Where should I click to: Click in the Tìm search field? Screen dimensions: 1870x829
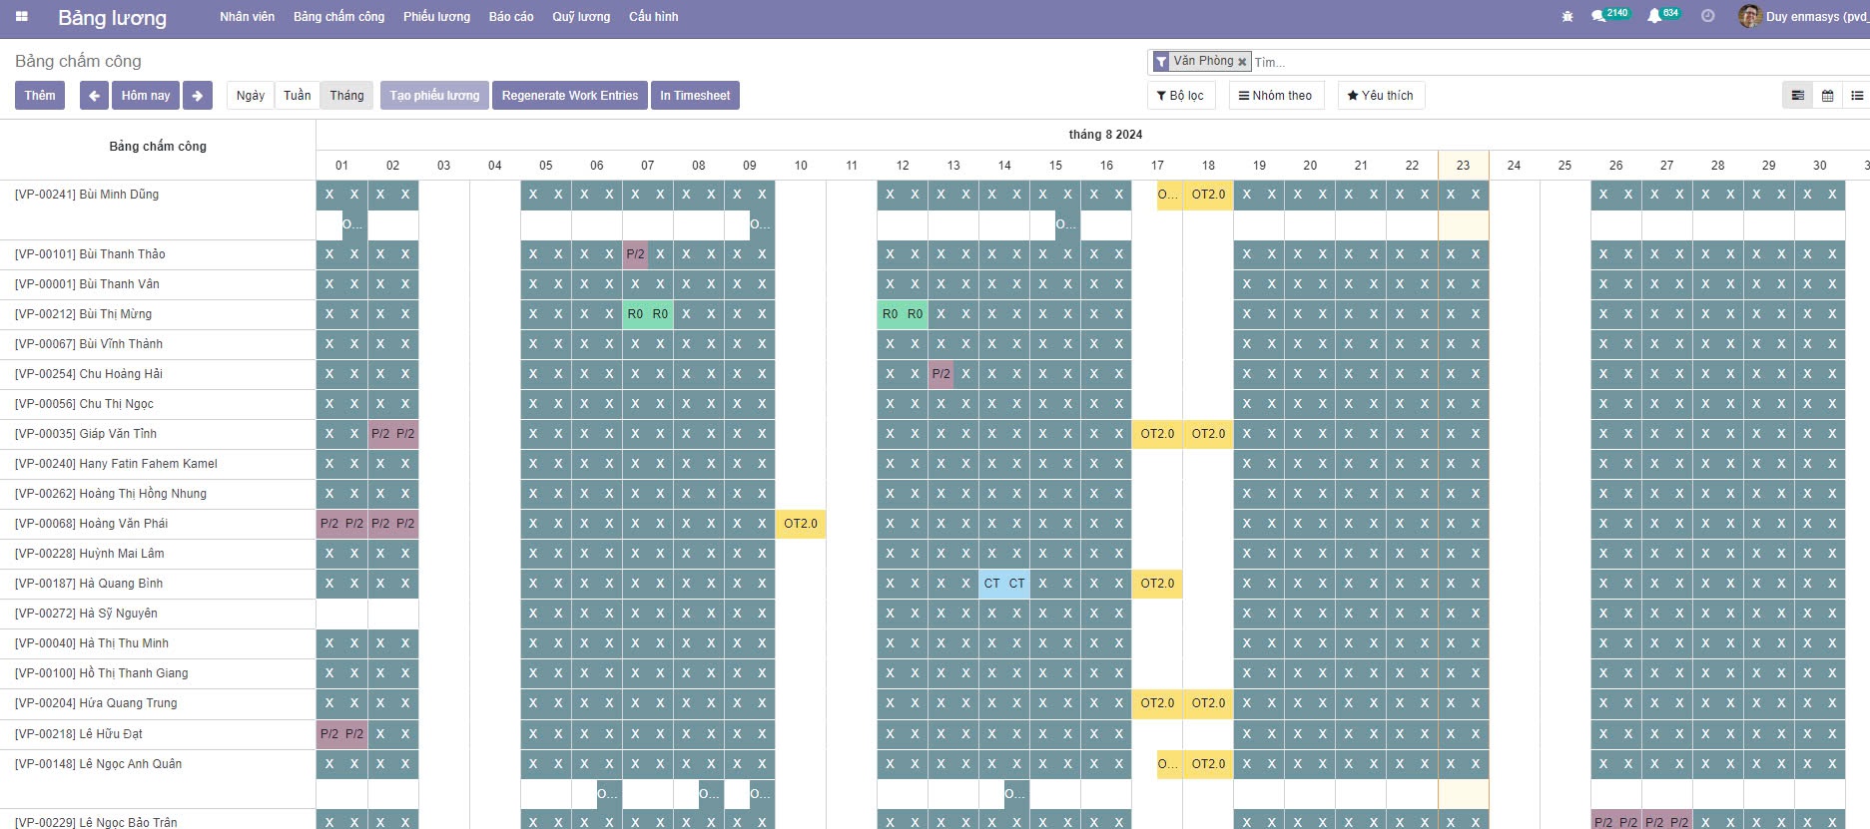click(x=1498, y=62)
